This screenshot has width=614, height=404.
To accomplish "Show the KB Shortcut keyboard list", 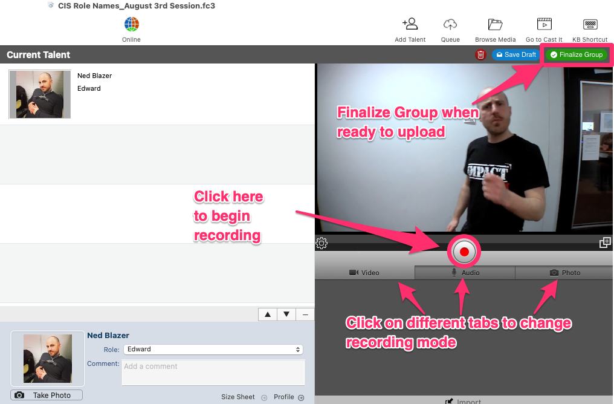I will tap(590, 25).
